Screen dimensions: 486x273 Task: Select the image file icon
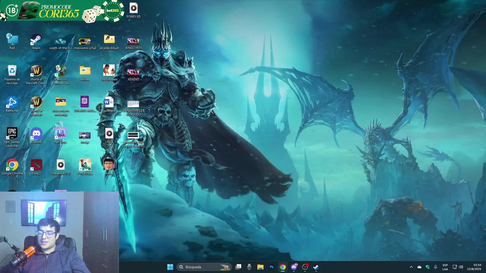point(85,137)
